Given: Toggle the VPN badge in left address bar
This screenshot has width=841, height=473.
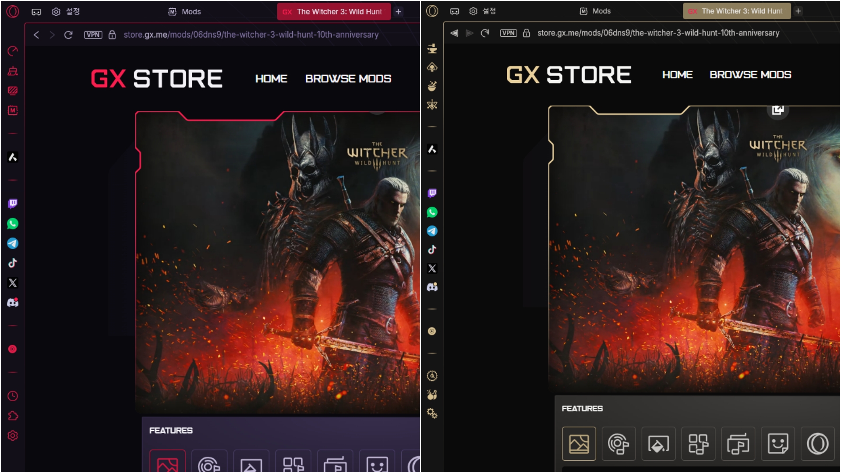Looking at the screenshot, I should (93, 35).
